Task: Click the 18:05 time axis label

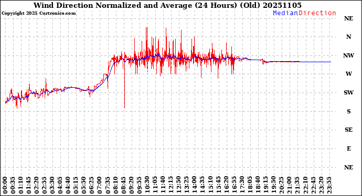Action: coord(250,186)
